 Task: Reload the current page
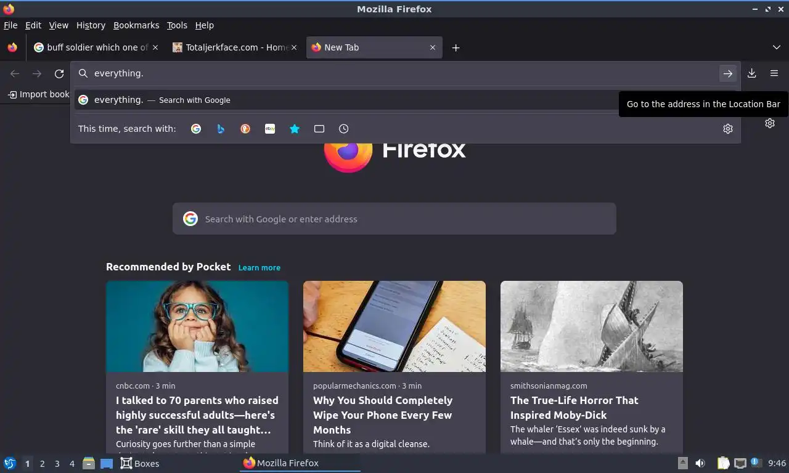(x=59, y=73)
